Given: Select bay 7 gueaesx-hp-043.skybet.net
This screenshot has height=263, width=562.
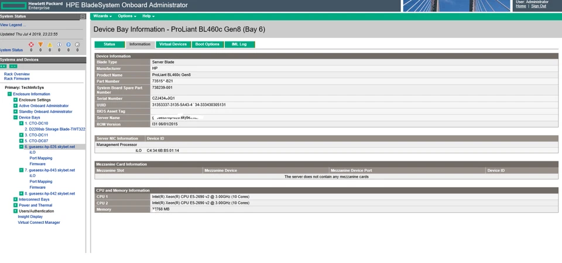Looking at the screenshot, I should [x=50, y=170].
